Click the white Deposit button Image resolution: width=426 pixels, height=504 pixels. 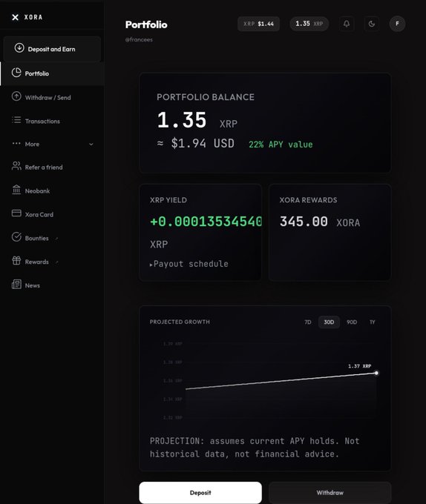[x=200, y=492]
